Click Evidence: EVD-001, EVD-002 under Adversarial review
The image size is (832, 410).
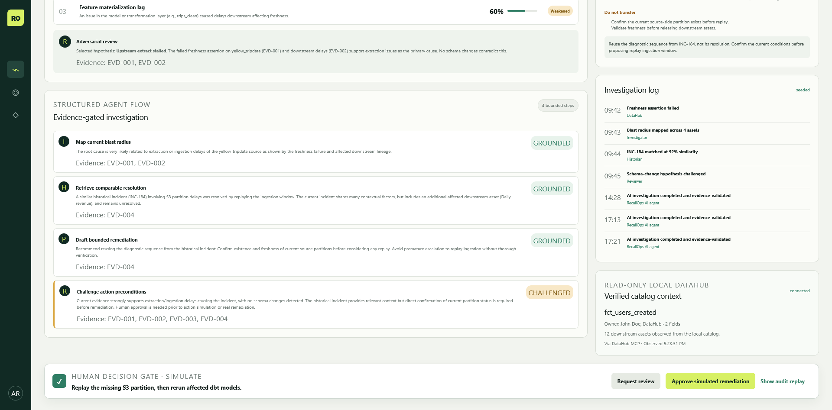click(121, 63)
